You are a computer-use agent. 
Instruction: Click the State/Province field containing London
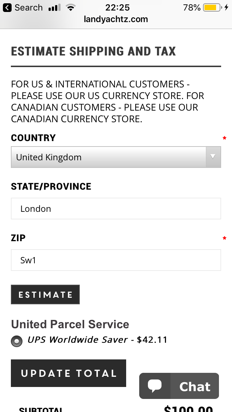[116, 209]
